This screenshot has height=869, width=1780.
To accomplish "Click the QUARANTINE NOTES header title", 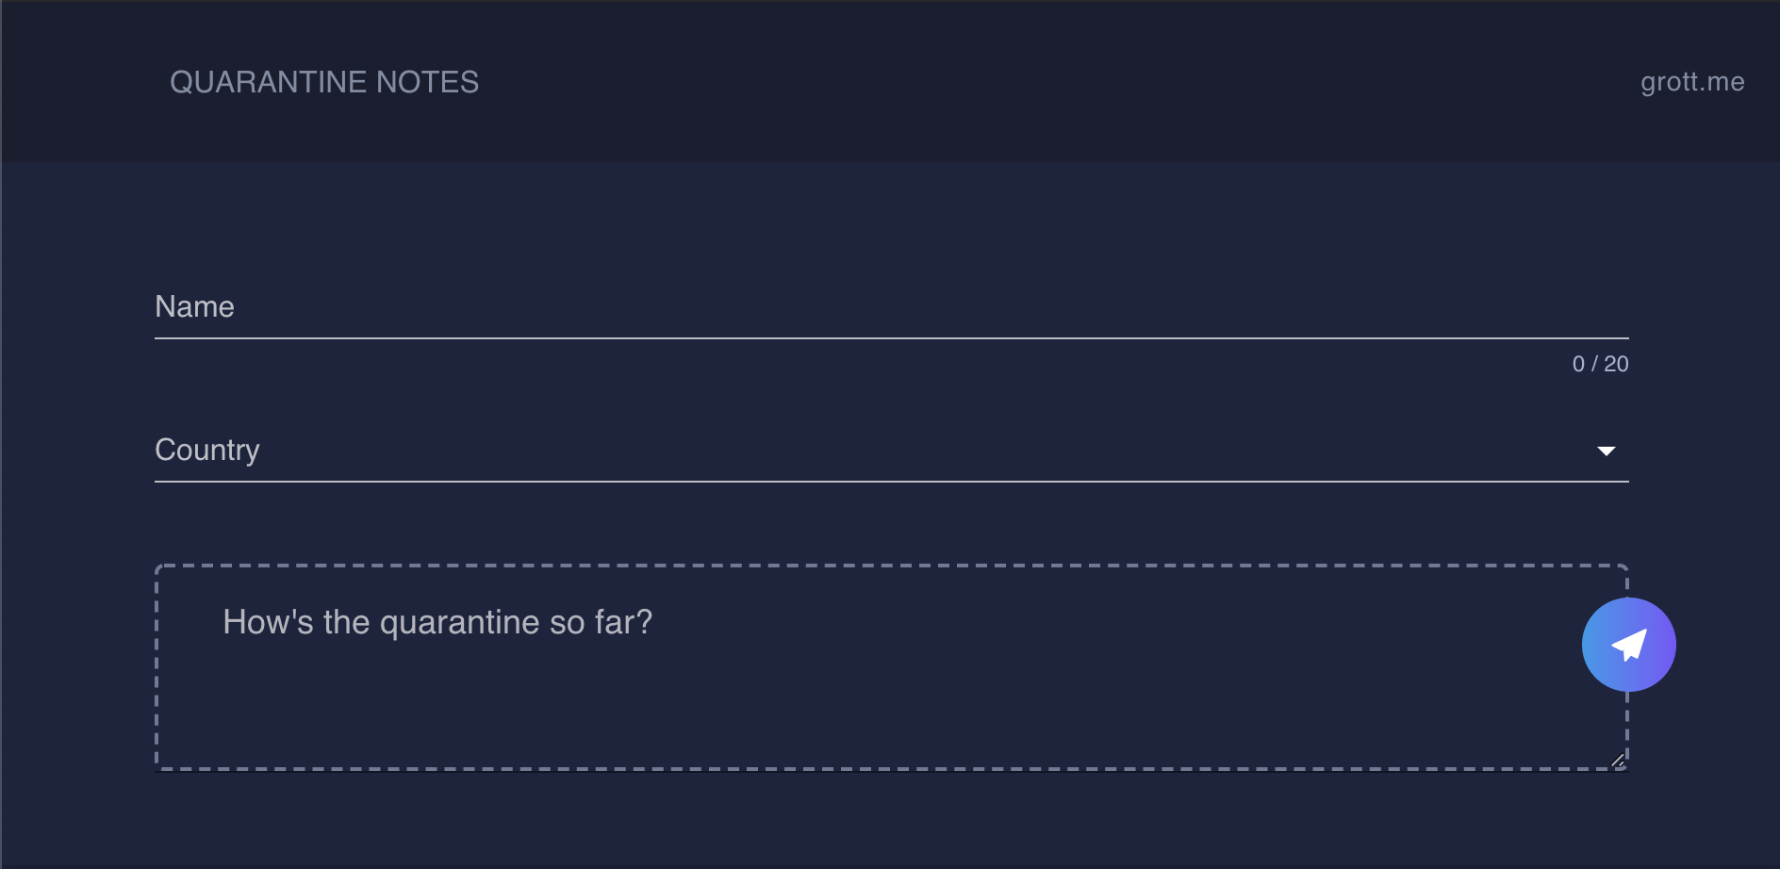I will pos(324,82).
